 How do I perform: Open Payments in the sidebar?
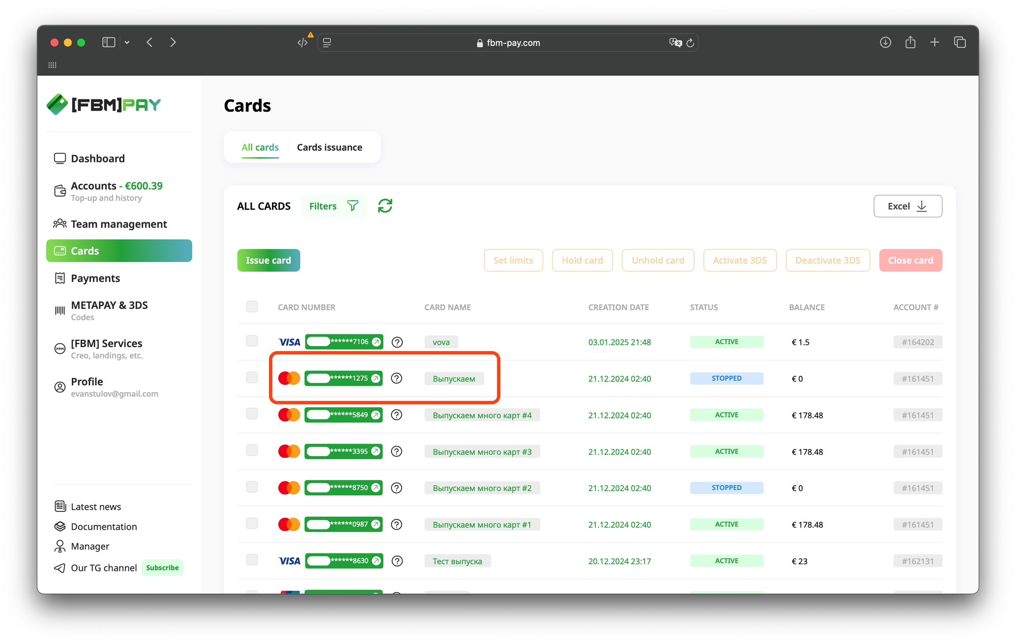point(95,278)
